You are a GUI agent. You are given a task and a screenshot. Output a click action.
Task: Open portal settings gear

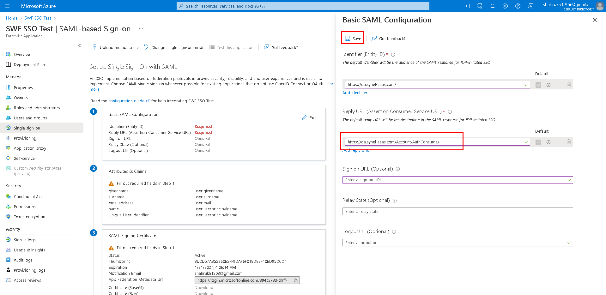point(505,6)
